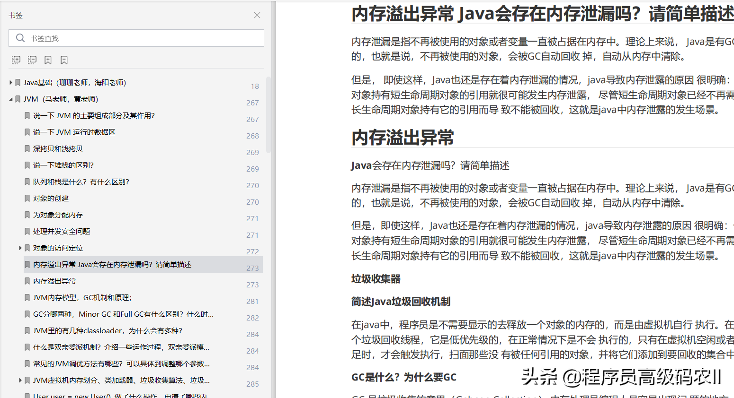
Task: Open bookmark 说一下堆栈的区别?
Action: (63, 165)
